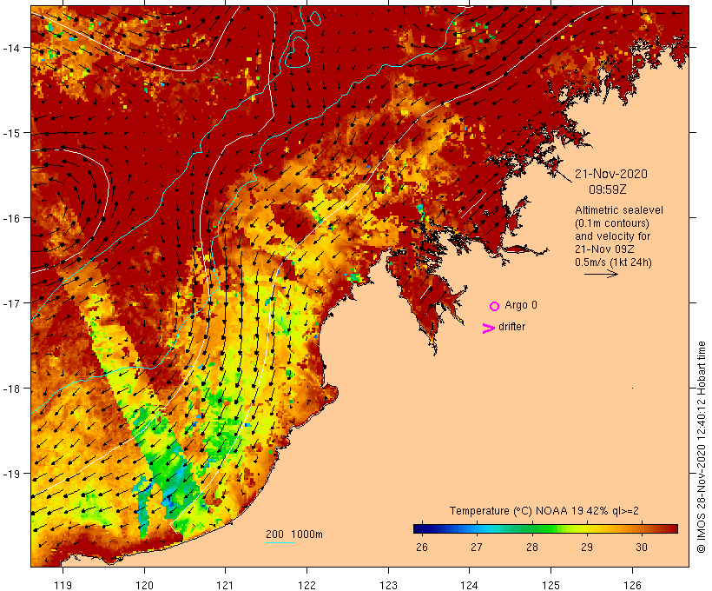The height and width of the screenshot is (591, 712).
Task: Click the longitude label 119
Action: click(63, 585)
